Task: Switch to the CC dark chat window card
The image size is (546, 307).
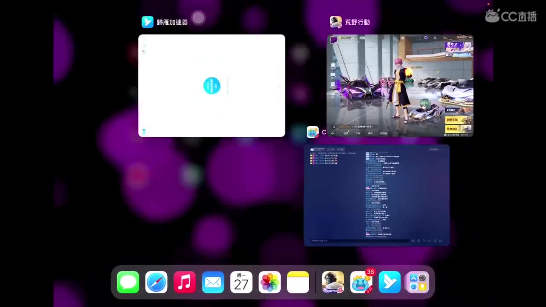Action: pos(377,195)
